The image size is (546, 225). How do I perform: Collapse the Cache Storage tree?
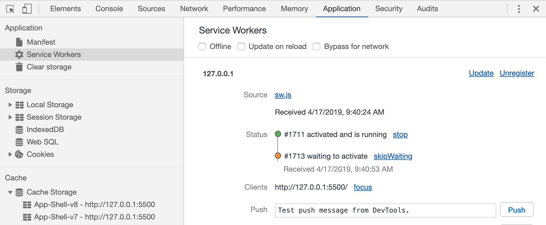(x=10, y=192)
